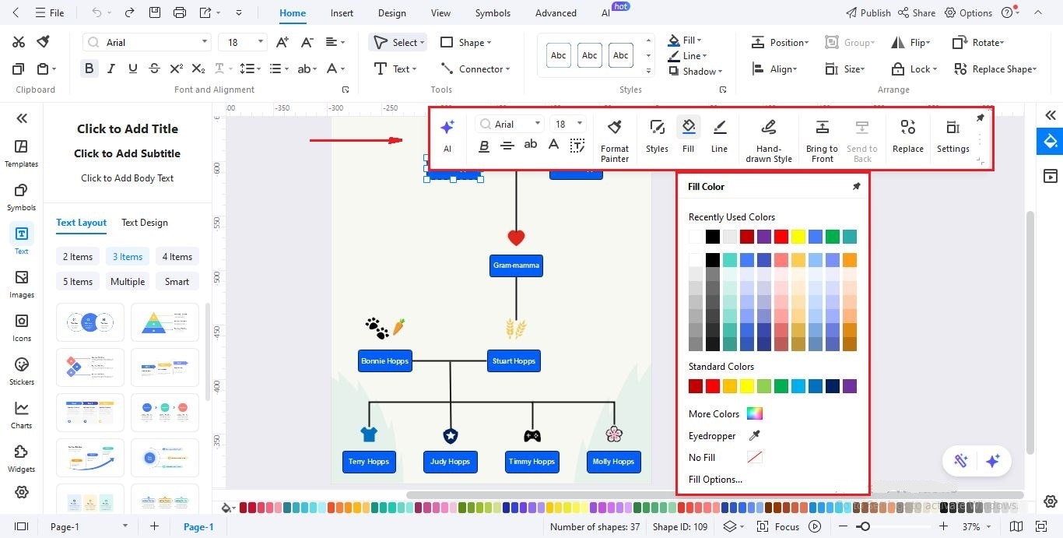This screenshot has height=538, width=1063.
Task: Toggle underline on the selected text
Action: [x=132, y=68]
